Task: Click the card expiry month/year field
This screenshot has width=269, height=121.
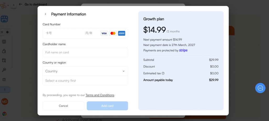Action: coord(89,33)
